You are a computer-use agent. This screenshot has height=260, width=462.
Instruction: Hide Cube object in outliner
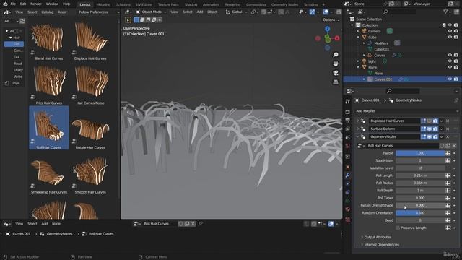click(450, 38)
